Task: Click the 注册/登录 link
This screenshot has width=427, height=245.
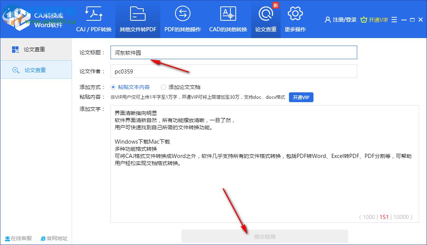Action: [x=344, y=20]
